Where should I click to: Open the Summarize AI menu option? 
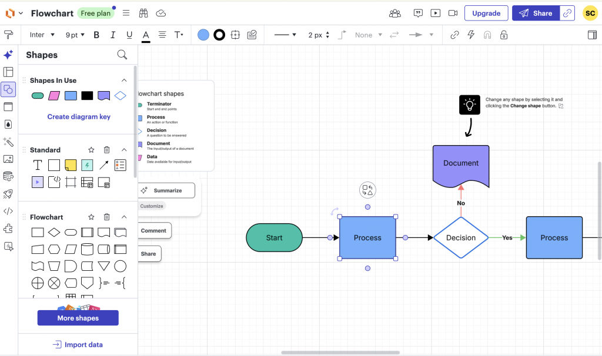tap(166, 190)
